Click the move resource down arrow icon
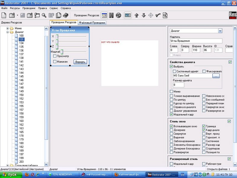 pyautogui.click(x=144, y=15)
